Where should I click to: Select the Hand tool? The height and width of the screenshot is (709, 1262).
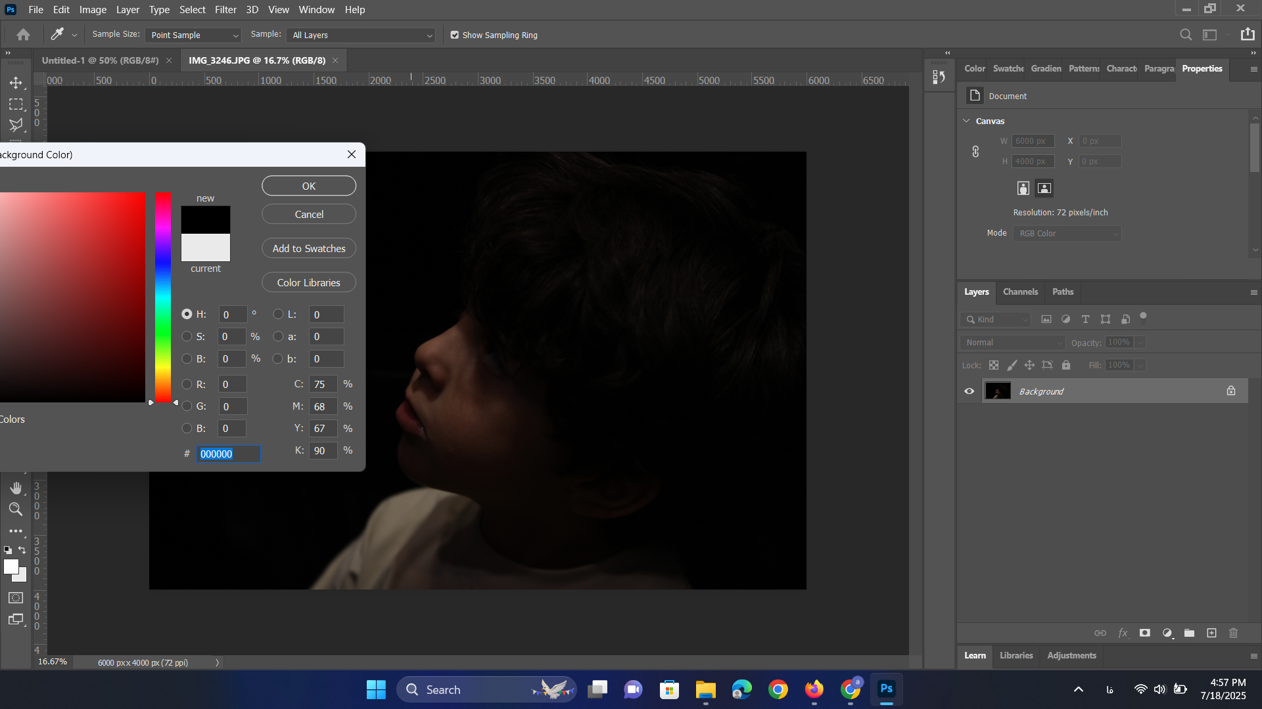click(16, 488)
